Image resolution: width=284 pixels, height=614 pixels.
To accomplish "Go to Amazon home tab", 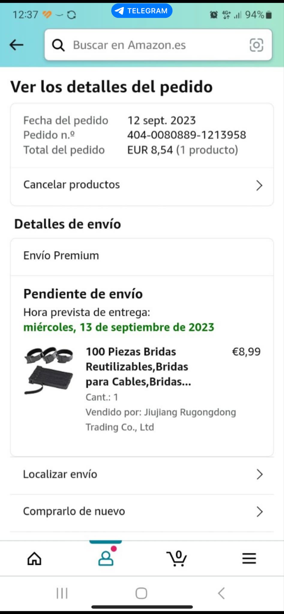I will pyautogui.click(x=34, y=559).
